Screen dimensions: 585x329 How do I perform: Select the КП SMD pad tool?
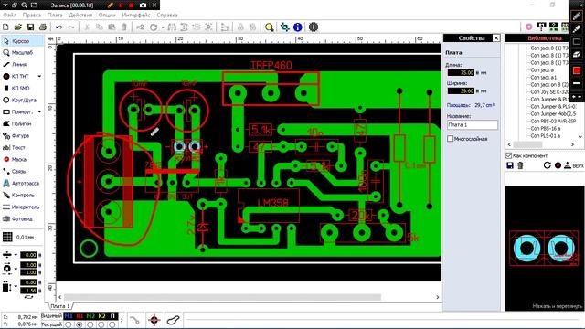coord(22,89)
